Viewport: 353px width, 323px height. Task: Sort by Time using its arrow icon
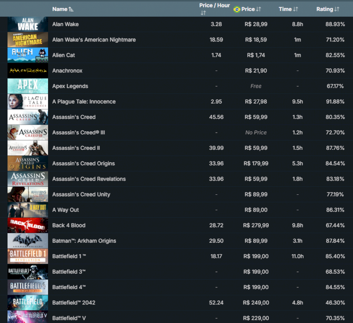(x=296, y=9)
